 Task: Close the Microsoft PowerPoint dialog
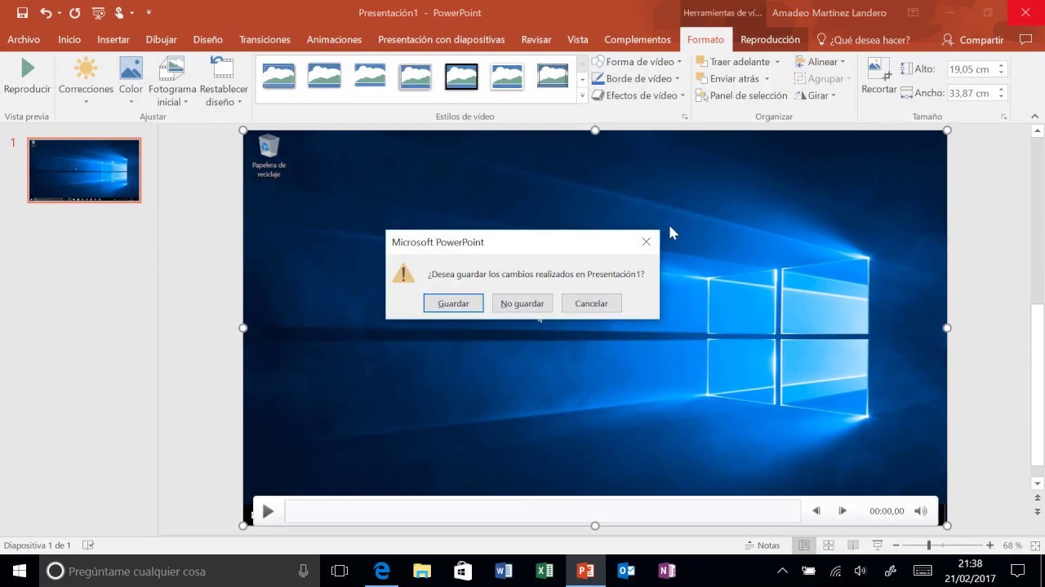(647, 242)
